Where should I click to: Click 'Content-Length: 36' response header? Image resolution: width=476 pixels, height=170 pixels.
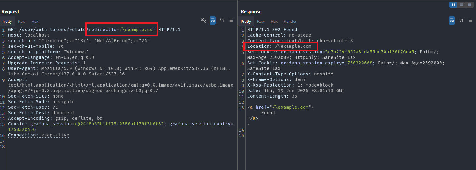pyautogui.click(x=272, y=96)
